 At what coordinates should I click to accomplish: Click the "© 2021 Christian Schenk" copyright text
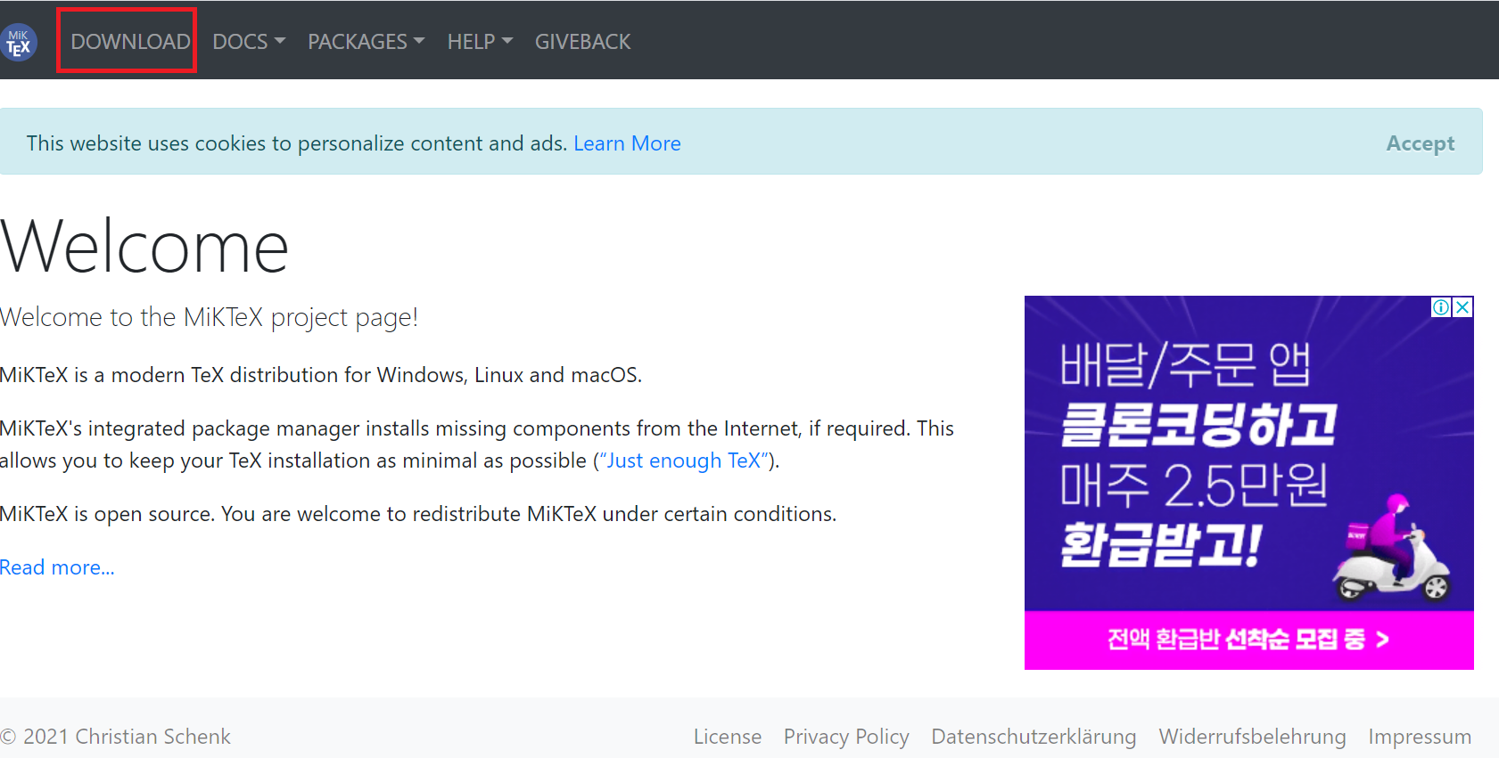pos(116,737)
